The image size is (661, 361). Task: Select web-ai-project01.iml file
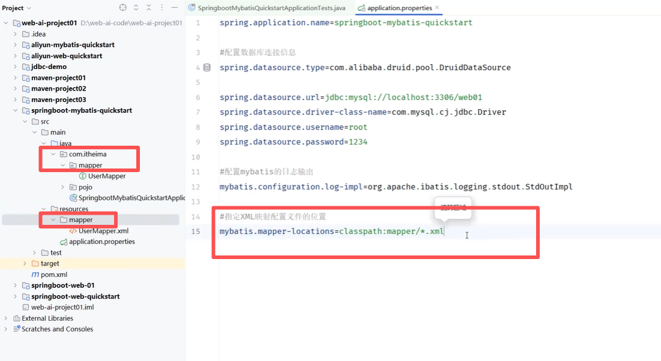point(62,307)
